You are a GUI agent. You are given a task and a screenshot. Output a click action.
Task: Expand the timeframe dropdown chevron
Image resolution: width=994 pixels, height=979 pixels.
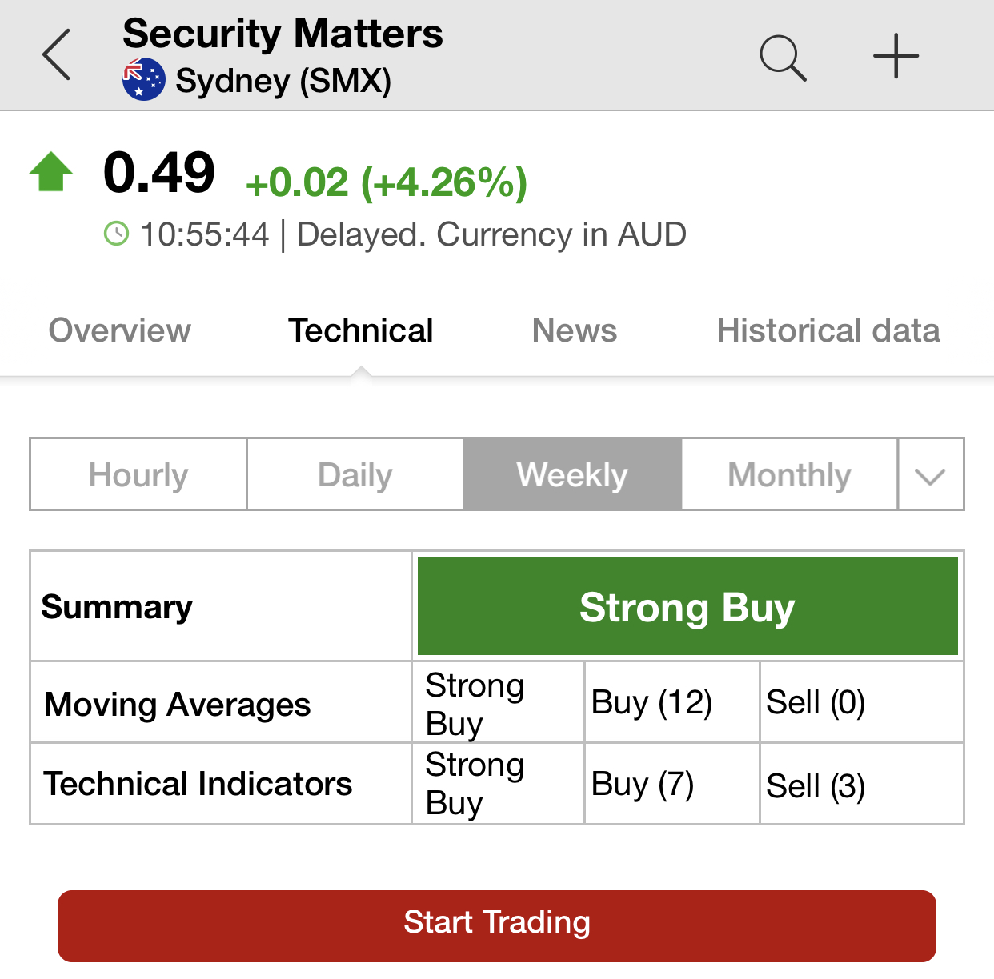(931, 474)
